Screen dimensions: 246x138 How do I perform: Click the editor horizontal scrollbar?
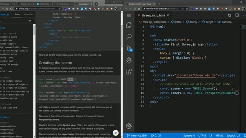pyautogui.click(x=198, y=131)
